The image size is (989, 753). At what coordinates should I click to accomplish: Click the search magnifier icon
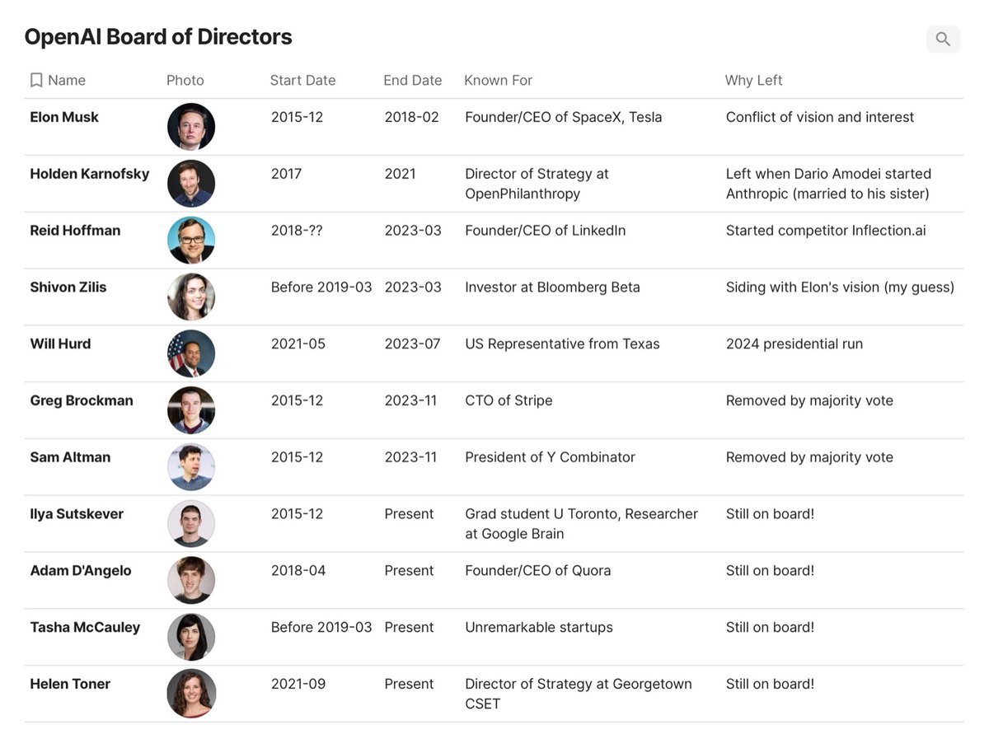(943, 39)
